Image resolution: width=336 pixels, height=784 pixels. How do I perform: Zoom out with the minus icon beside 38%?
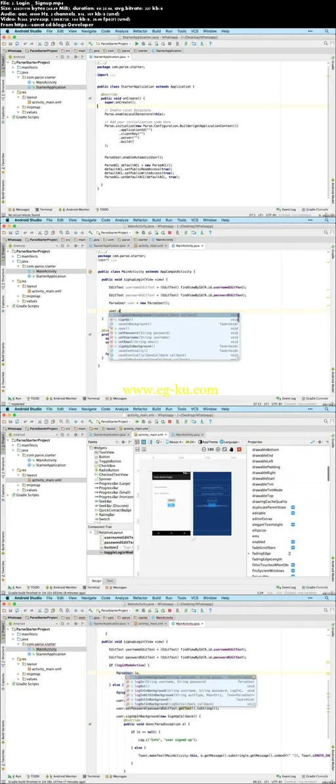point(204,449)
